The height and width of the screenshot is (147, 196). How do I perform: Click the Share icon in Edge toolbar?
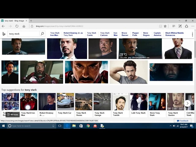pyautogui.click(x=187, y=26)
